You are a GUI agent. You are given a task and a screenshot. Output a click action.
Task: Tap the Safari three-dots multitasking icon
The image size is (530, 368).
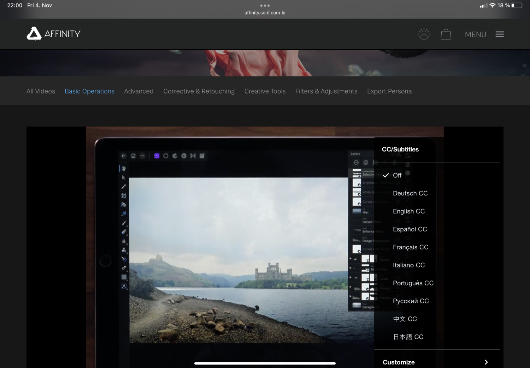[x=265, y=6]
